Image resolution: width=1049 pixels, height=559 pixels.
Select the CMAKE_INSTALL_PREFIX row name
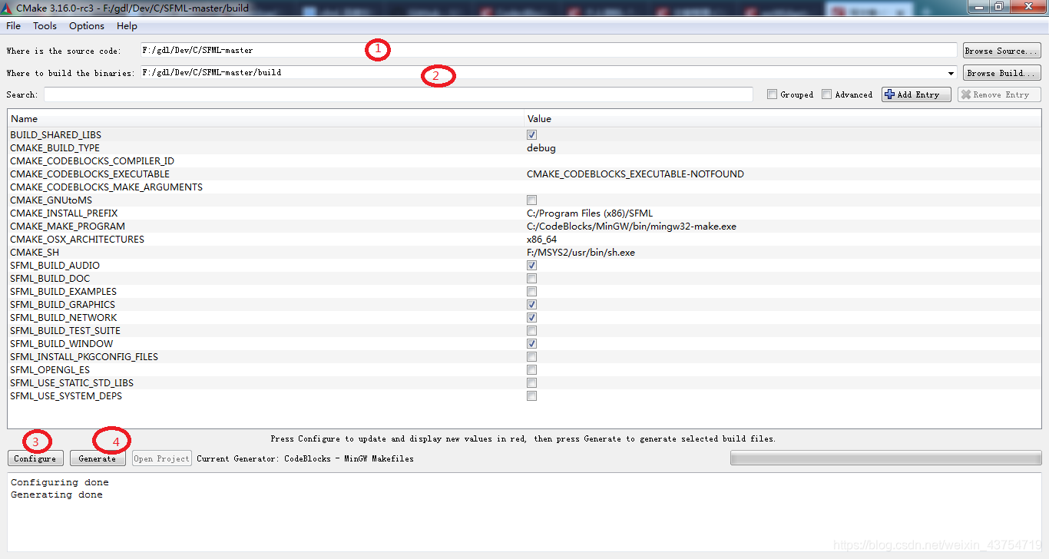tap(64, 213)
